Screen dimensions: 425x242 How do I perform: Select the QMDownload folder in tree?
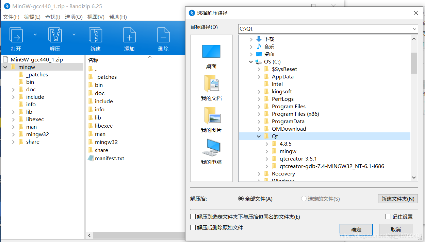tap(289, 129)
